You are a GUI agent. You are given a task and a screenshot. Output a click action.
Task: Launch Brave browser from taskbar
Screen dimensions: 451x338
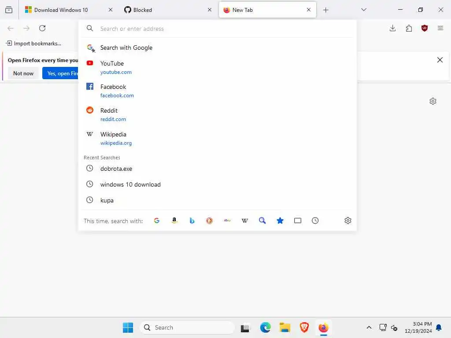(x=304, y=327)
